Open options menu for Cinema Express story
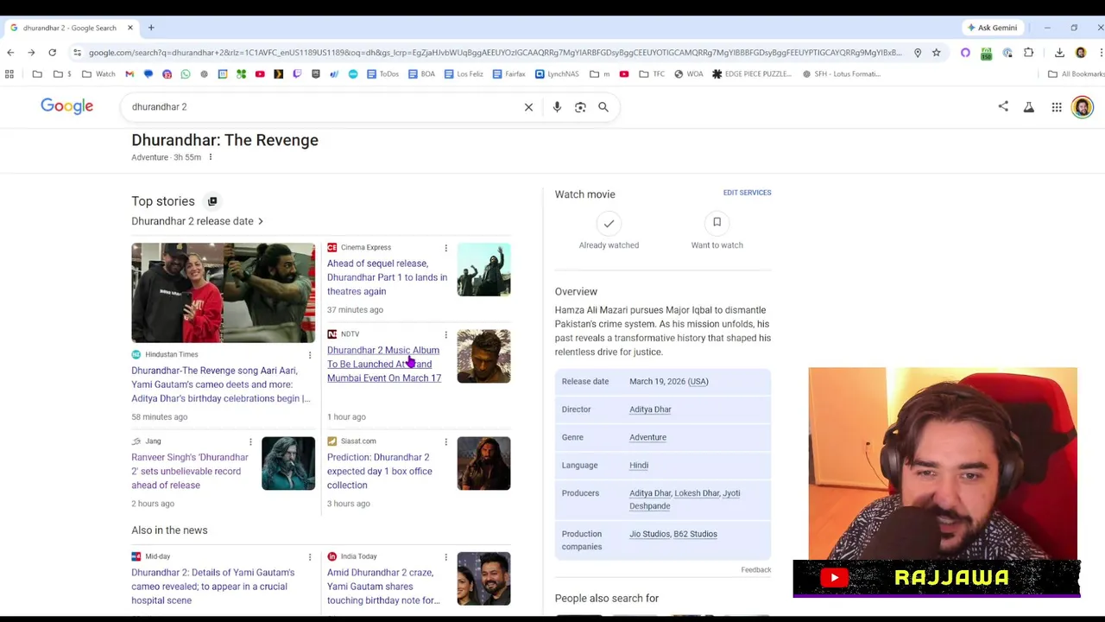The image size is (1105, 622). (446, 248)
